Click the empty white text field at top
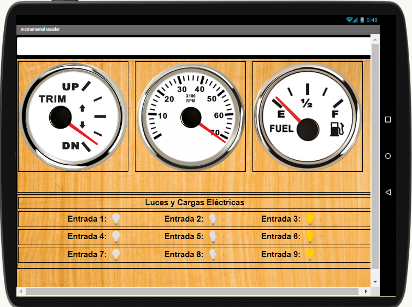This screenshot has height=307, width=412. coord(193,47)
